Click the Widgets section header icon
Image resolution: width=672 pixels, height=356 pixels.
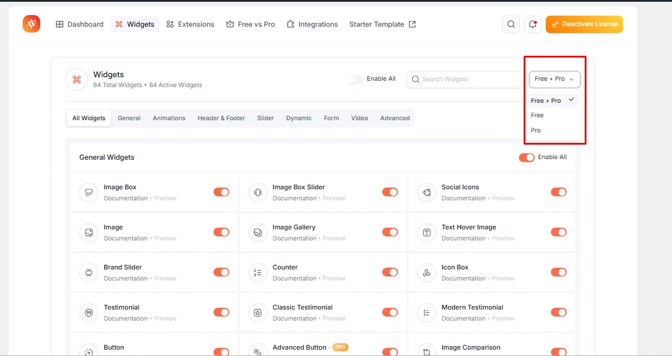tap(77, 80)
